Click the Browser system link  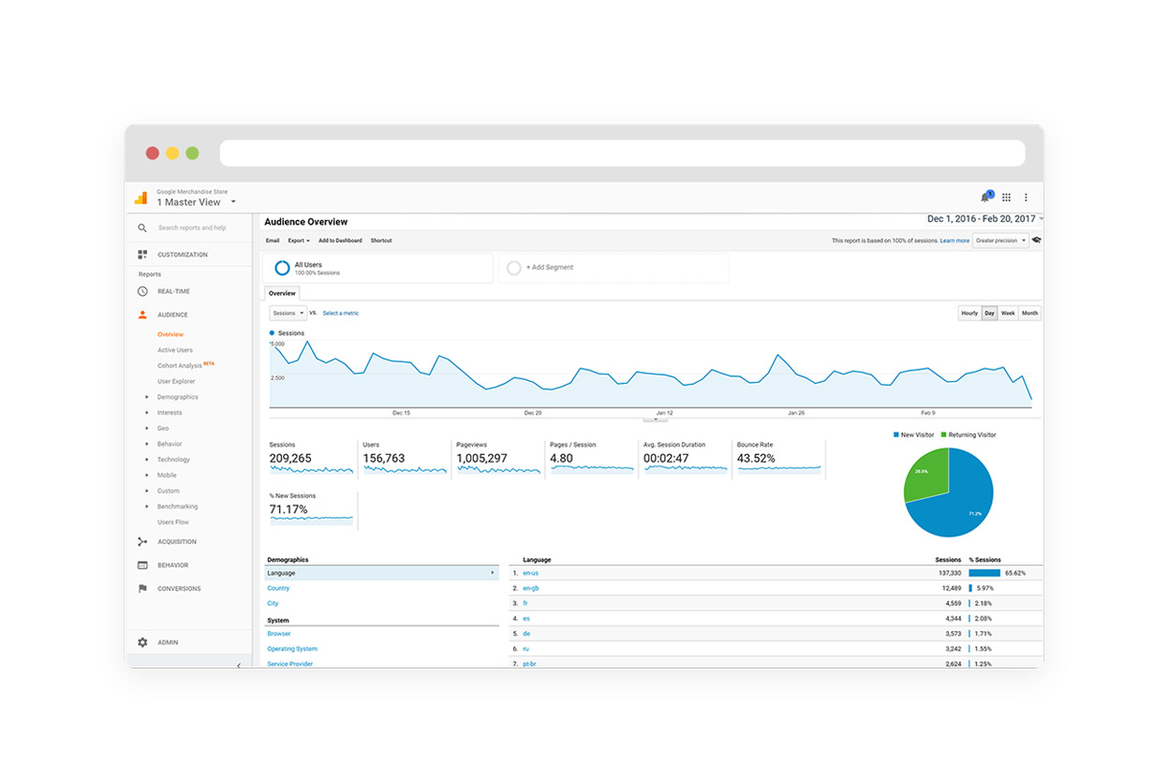tap(279, 634)
